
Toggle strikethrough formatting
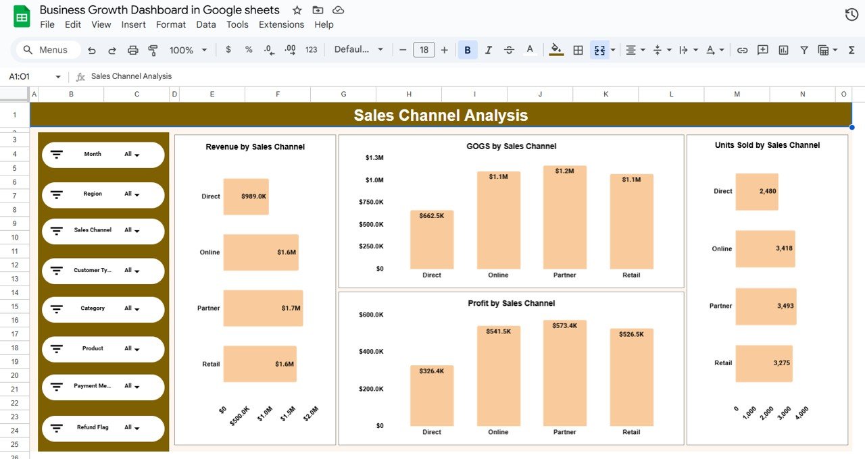pyautogui.click(x=509, y=49)
